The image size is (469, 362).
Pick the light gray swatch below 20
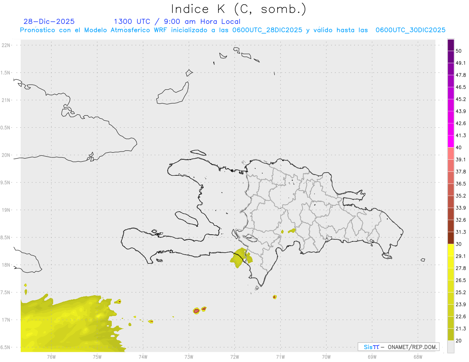pyautogui.click(x=451, y=347)
